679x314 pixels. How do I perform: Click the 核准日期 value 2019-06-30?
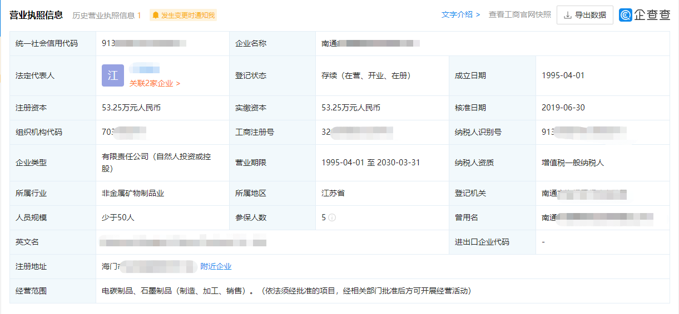(x=563, y=108)
